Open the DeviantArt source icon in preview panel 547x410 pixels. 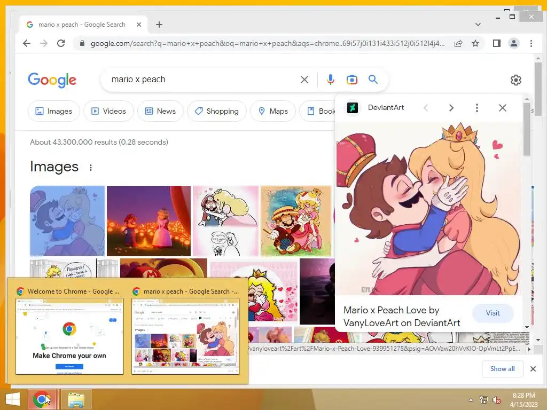tap(353, 108)
